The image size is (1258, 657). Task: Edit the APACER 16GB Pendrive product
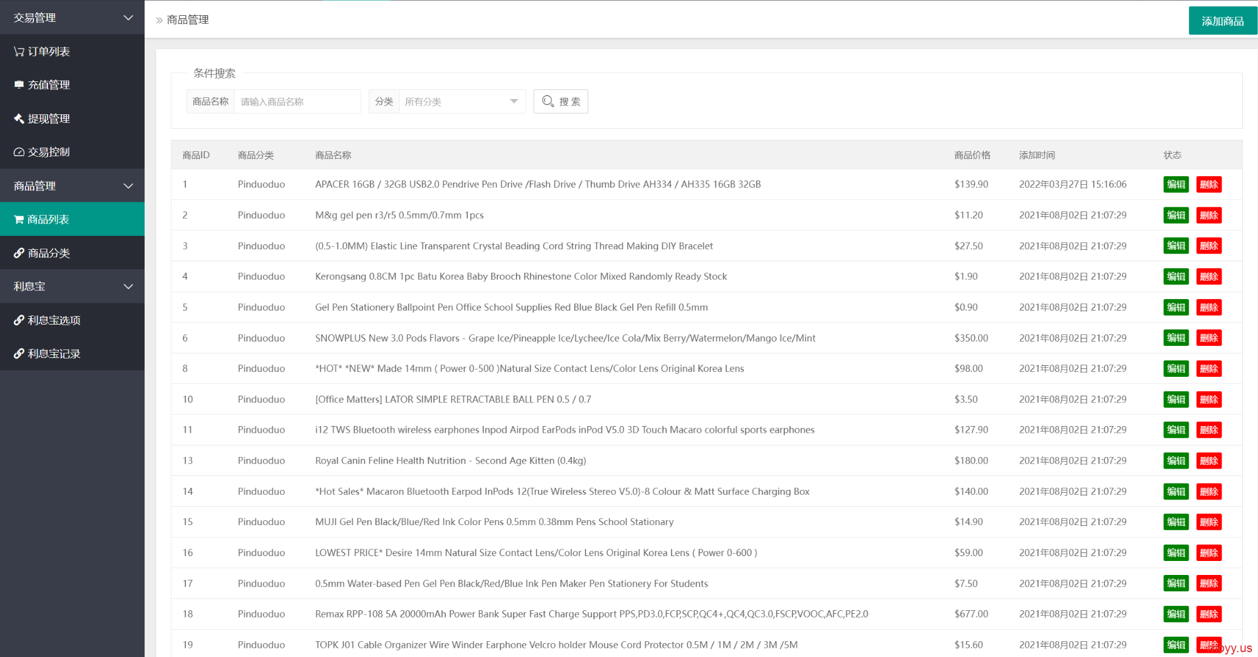(1176, 185)
